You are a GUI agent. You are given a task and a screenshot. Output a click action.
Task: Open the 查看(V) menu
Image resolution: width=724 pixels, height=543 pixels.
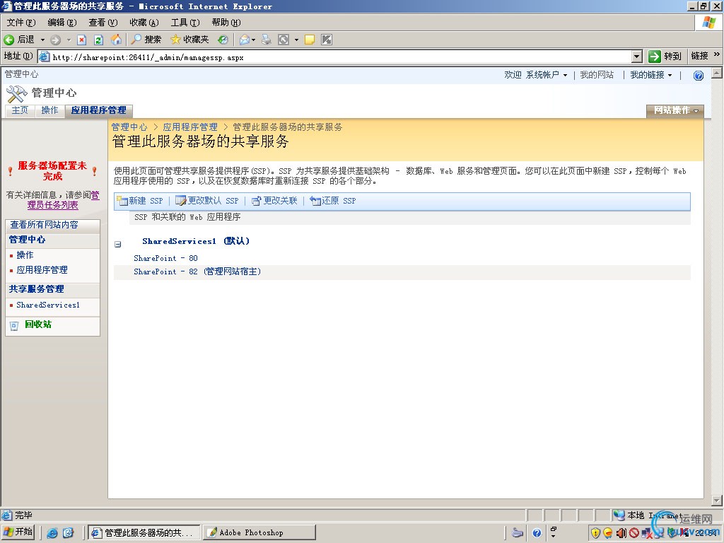103,22
